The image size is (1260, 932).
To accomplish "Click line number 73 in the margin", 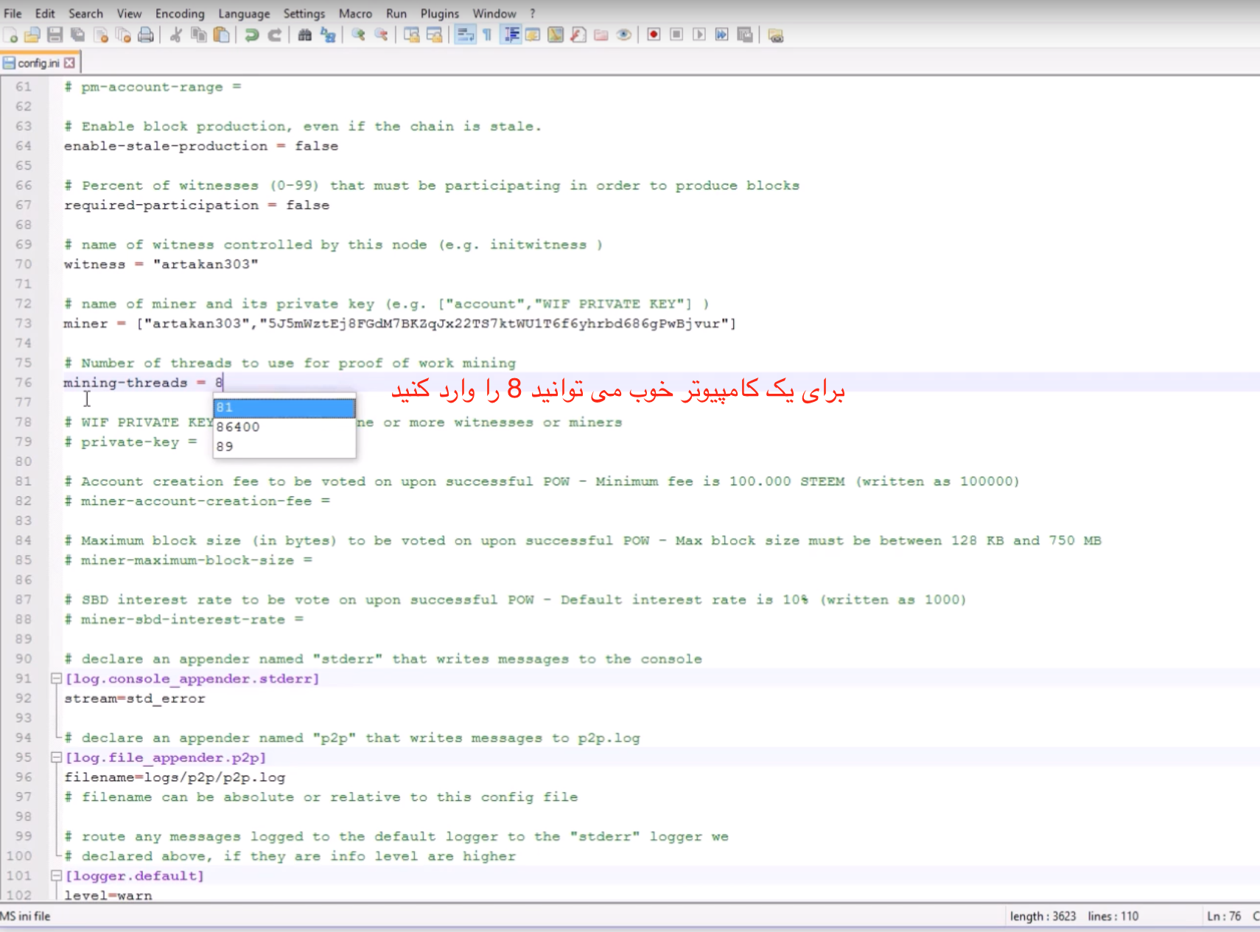I will coord(24,323).
